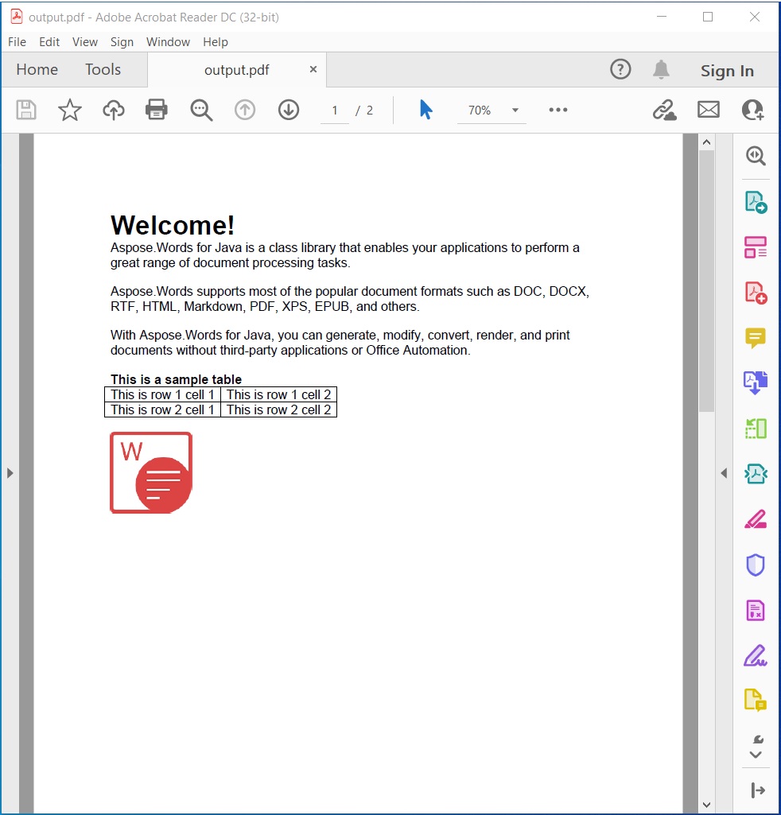Open the File menu
Image resolution: width=781 pixels, height=815 pixels.
[x=16, y=42]
